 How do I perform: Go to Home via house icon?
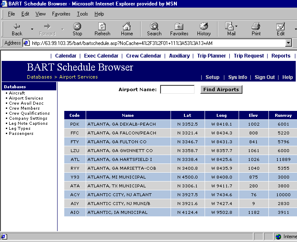(x=127, y=26)
